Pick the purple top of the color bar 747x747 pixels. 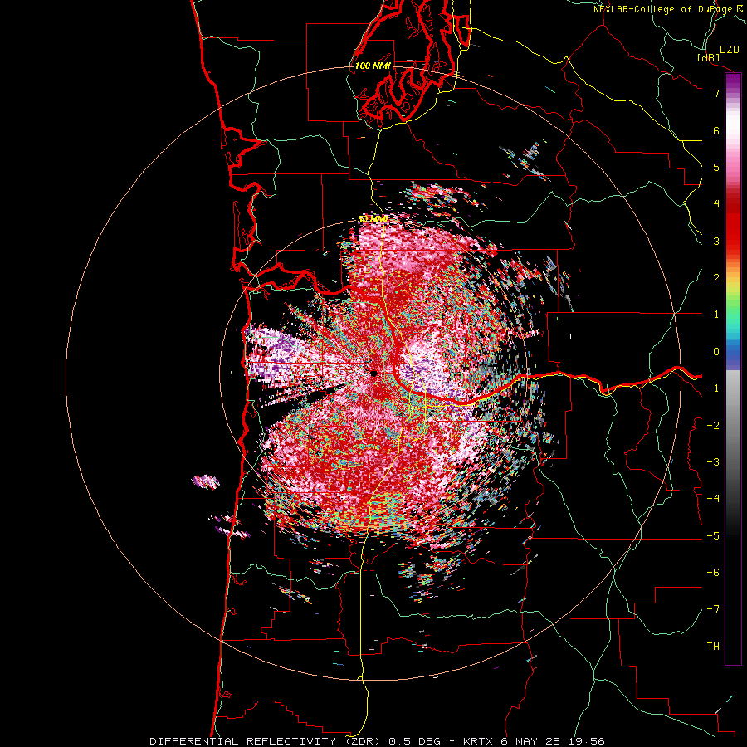coord(733,82)
